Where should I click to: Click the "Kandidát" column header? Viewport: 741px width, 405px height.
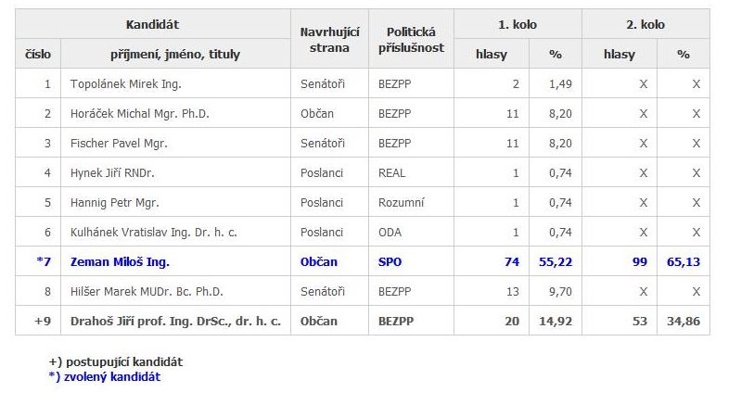click(x=153, y=25)
